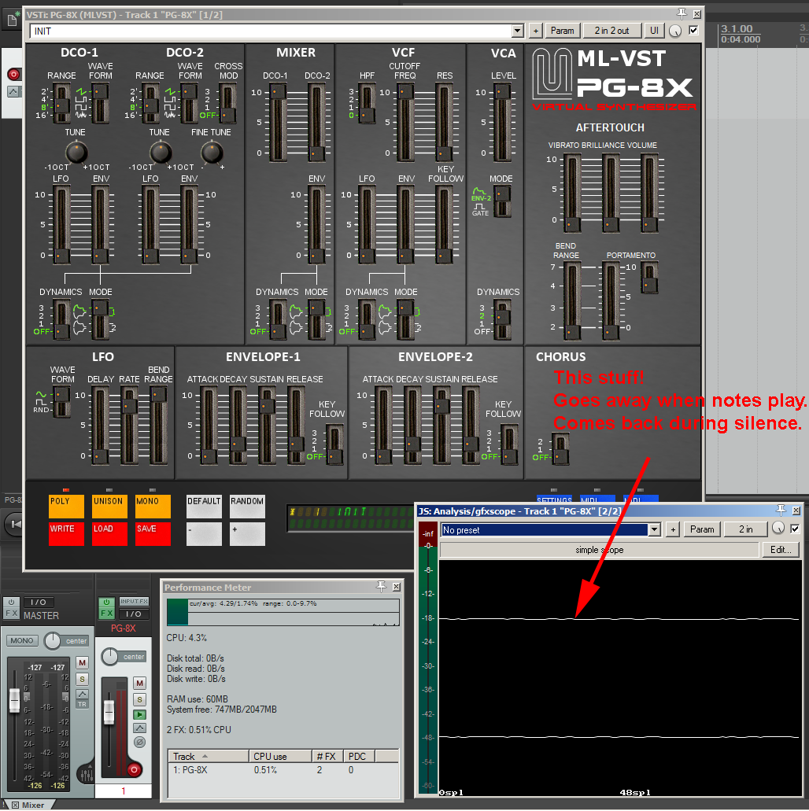Uncheck bypass checkbox in PG-8X VSTi window
This screenshot has height=811, width=809.
click(693, 31)
